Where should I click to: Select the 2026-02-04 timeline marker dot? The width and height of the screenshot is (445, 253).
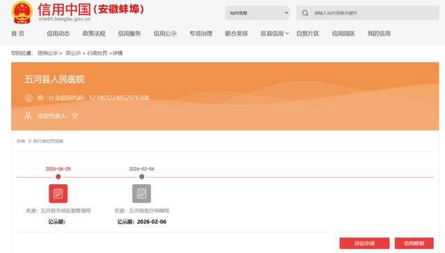142,177
